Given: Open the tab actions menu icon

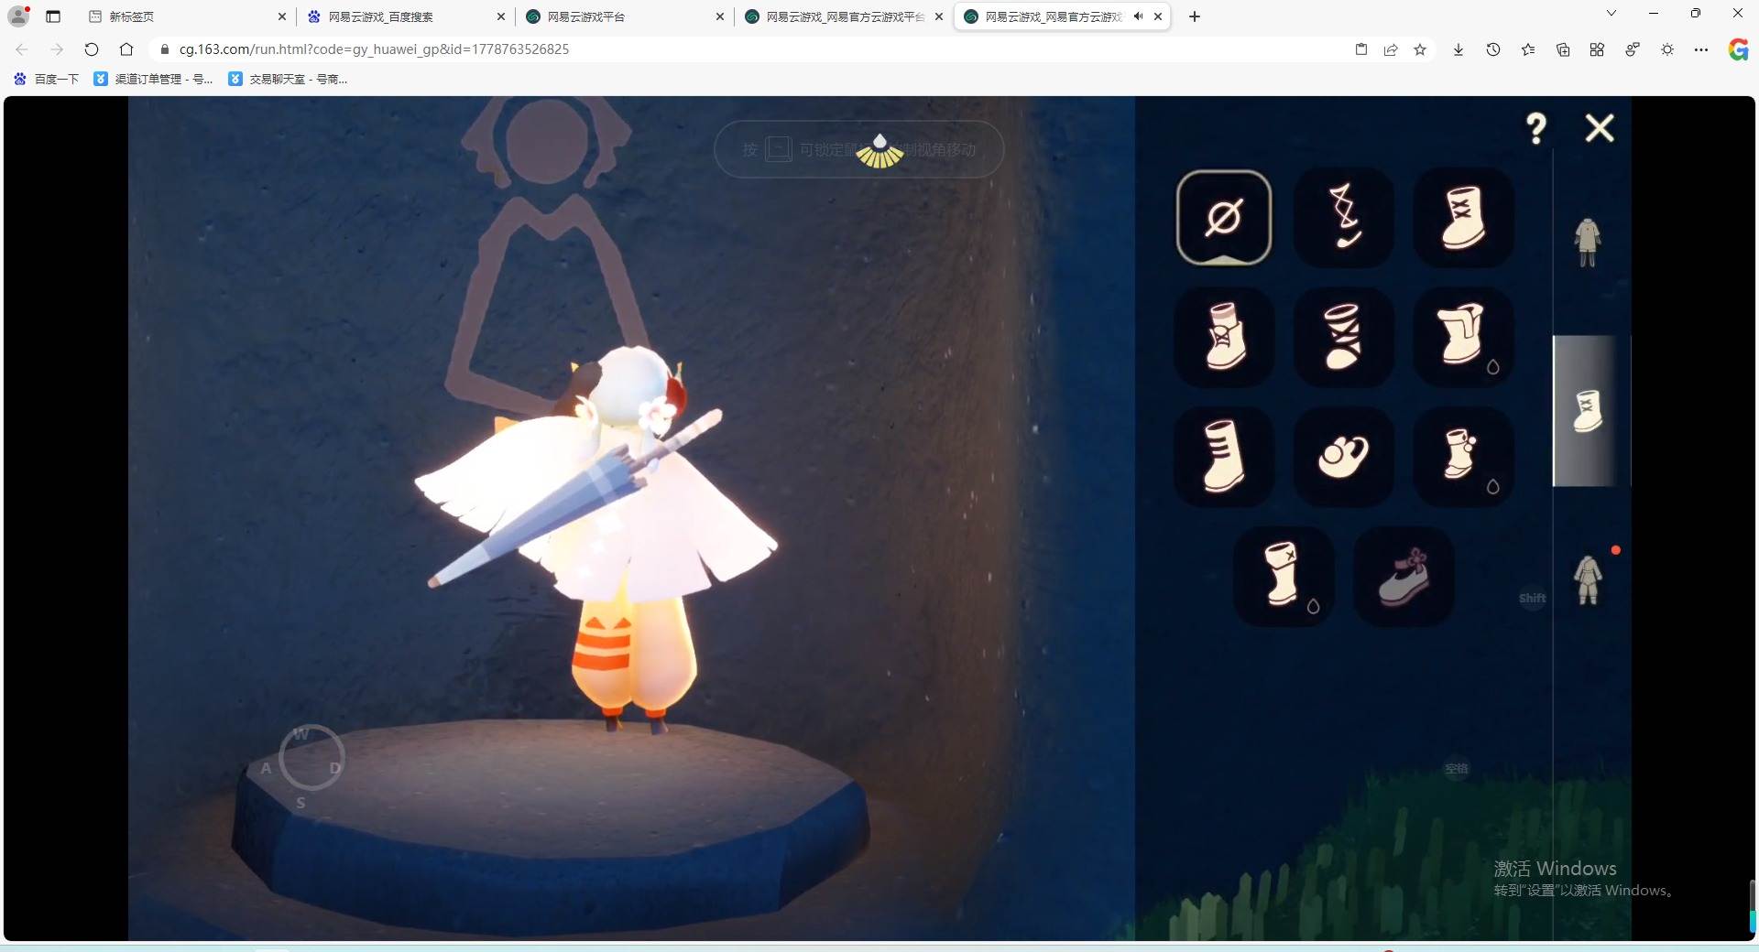Looking at the screenshot, I should [53, 16].
